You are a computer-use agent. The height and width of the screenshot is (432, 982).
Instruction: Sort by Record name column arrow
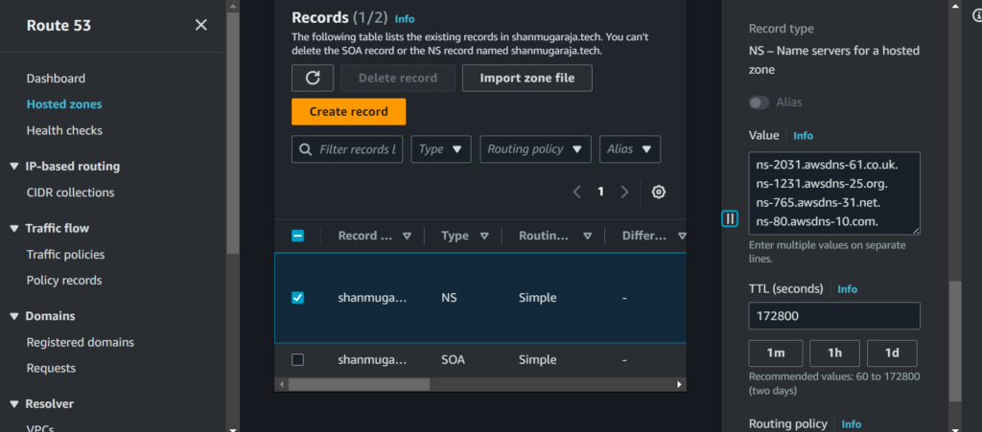pos(407,236)
